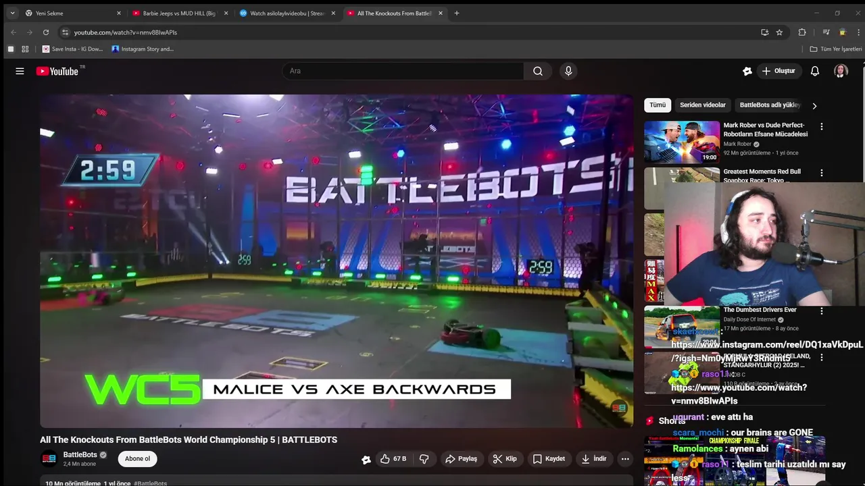Click the 67 B like count
This screenshot has height=486, width=865.
click(399, 459)
